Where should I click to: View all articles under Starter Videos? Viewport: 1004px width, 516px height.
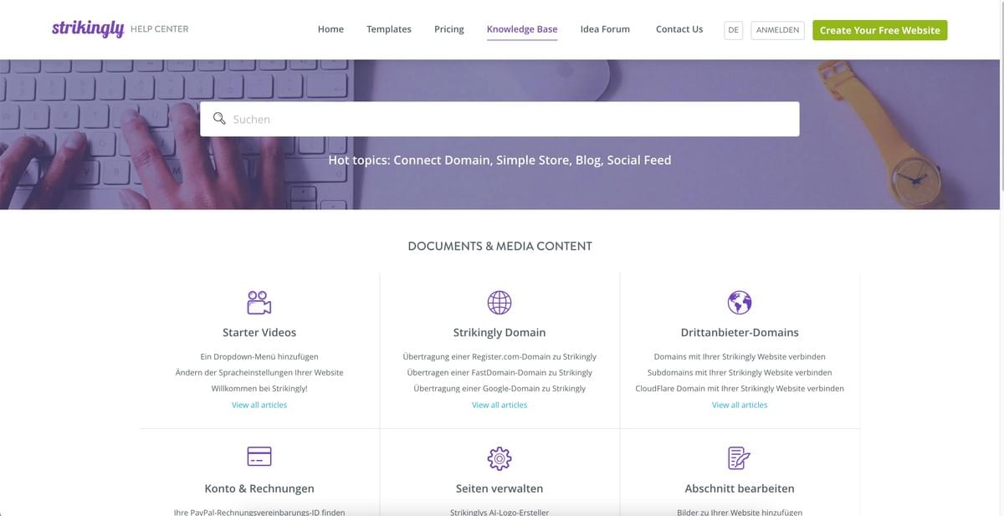point(259,405)
